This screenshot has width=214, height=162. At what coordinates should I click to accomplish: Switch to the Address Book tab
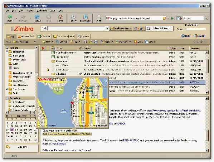tap(26, 36)
